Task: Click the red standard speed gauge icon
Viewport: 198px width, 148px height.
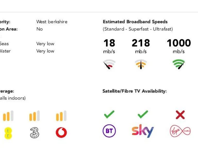Action: pos(109,64)
